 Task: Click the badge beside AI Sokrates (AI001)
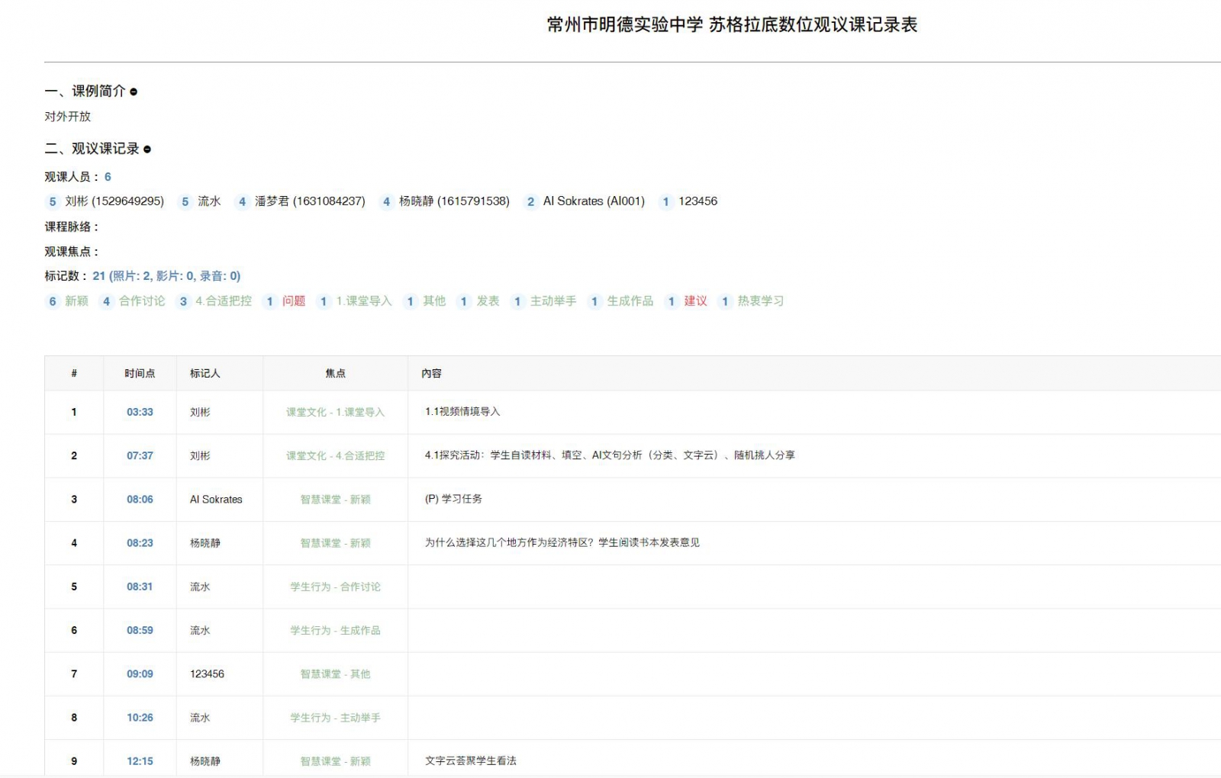(x=530, y=201)
